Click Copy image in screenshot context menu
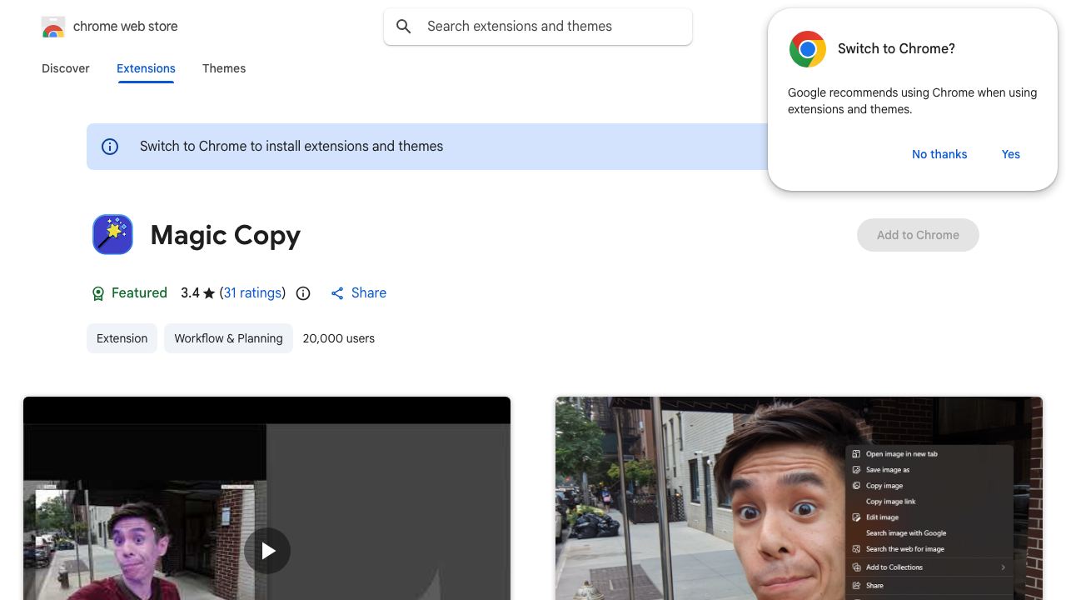1066x600 pixels. [x=884, y=486]
